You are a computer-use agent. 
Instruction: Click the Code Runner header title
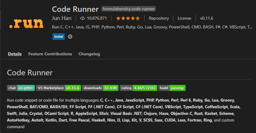pyautogui.click(x=75, y=9)
